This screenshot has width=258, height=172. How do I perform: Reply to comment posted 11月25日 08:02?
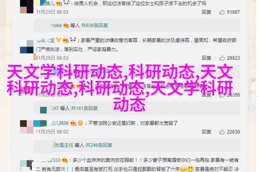point(206,132)
